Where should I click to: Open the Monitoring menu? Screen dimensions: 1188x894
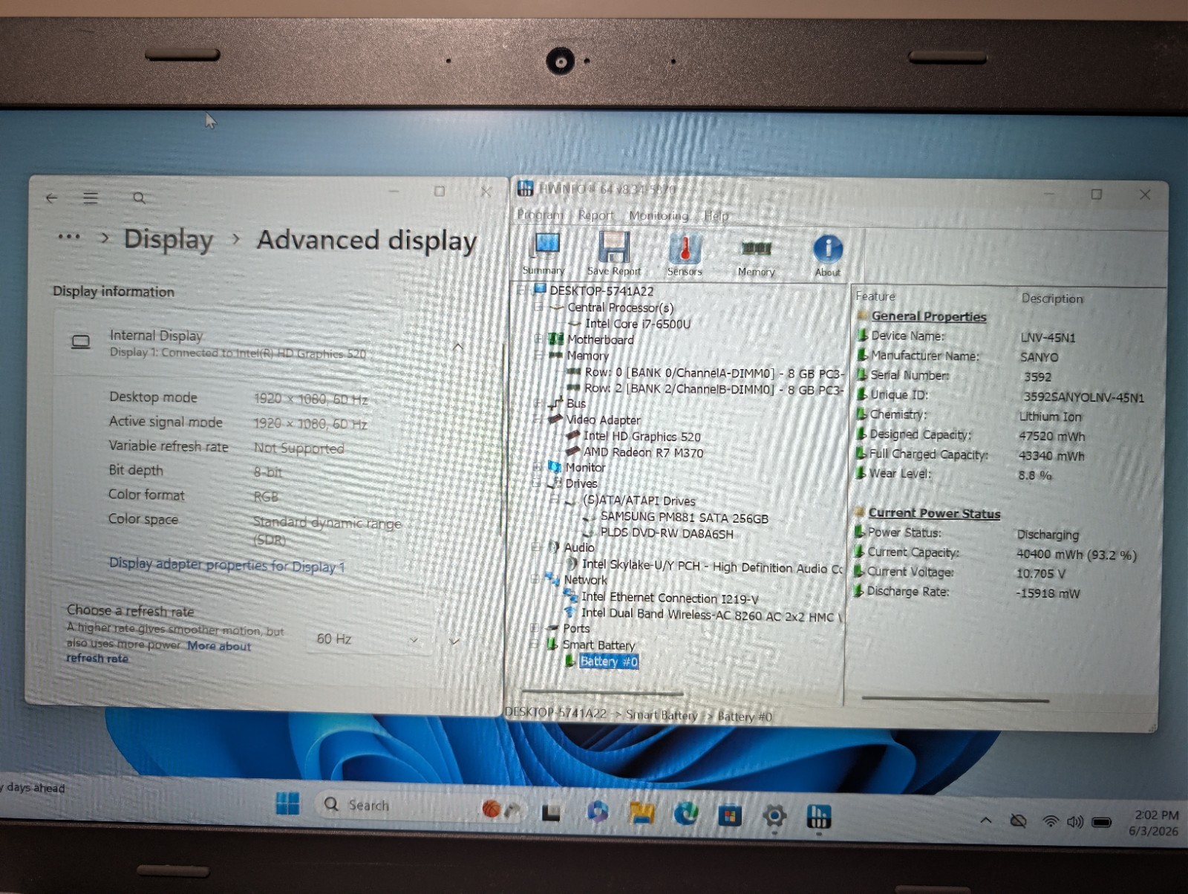coord(659,215)
